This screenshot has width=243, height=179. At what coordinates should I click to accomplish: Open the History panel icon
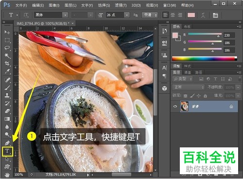pos(164,31)
